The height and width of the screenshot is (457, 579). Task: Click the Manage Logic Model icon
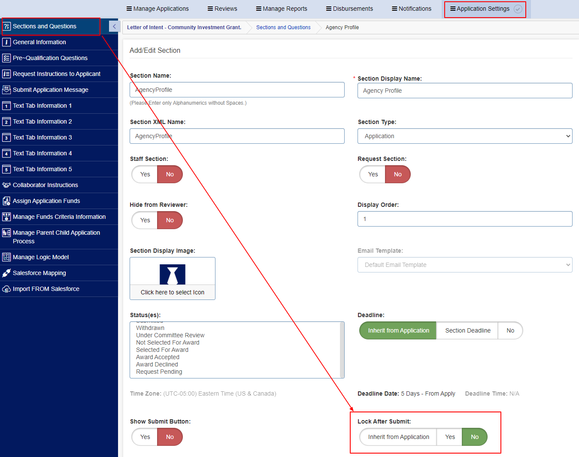coord(6,257)
